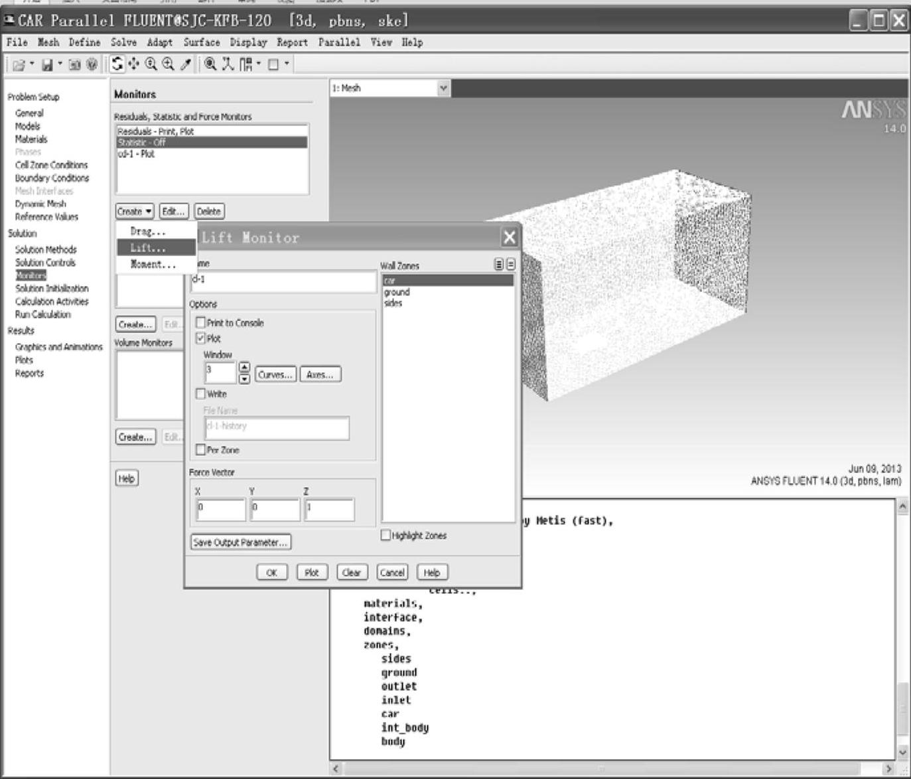This screenshot has height=779, width=911.
Task: Close the Lift Monitor dialog
Action: [x=509, y=238]
